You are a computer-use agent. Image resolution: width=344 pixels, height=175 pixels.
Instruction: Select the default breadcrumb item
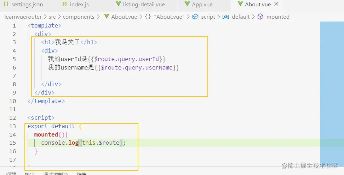[241, 17]
